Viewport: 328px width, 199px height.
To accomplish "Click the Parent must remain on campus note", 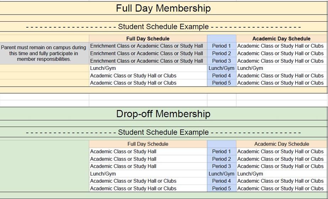I will pos(44,53).
